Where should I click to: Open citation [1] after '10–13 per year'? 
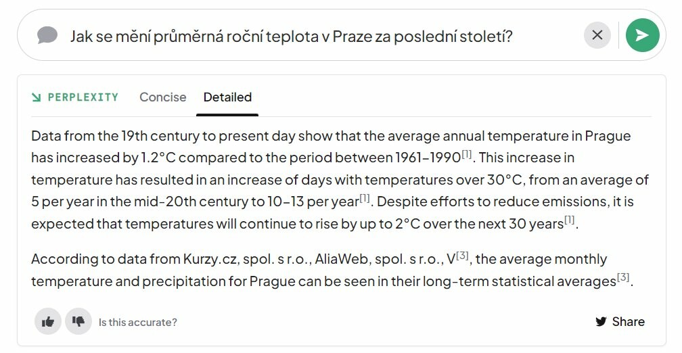[365, 197]
